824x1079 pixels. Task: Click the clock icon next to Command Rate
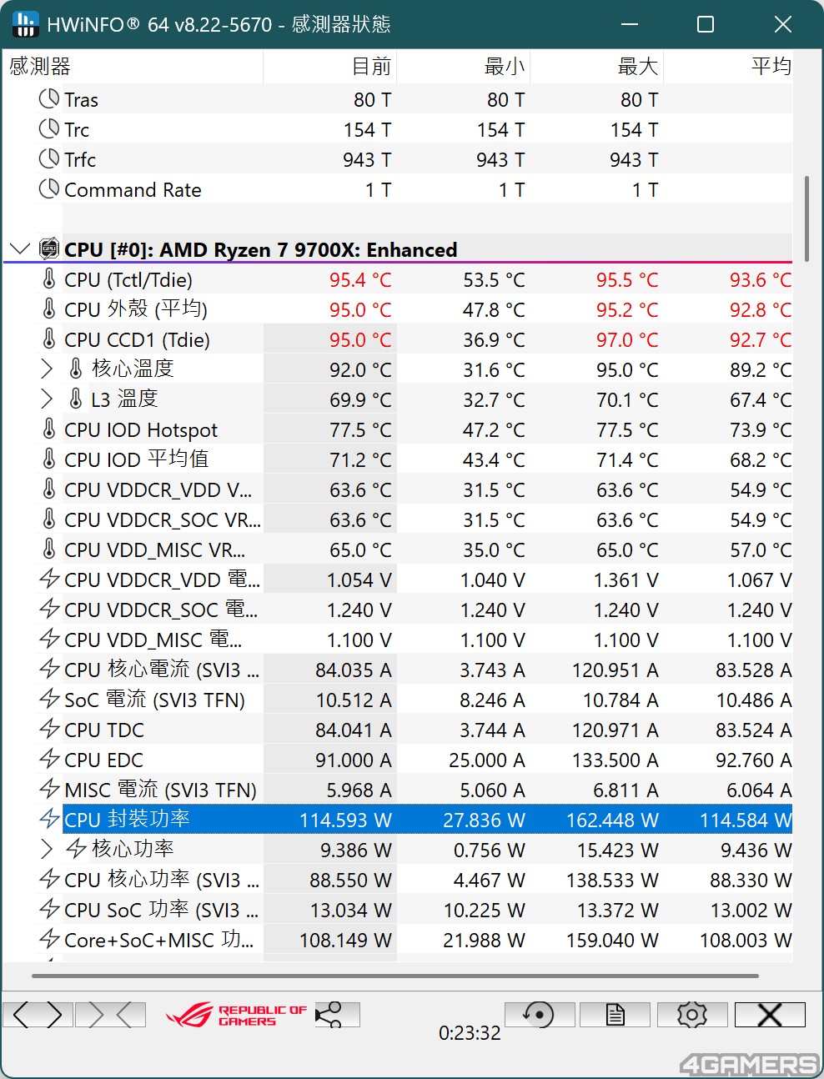click(x=49, y=189)
